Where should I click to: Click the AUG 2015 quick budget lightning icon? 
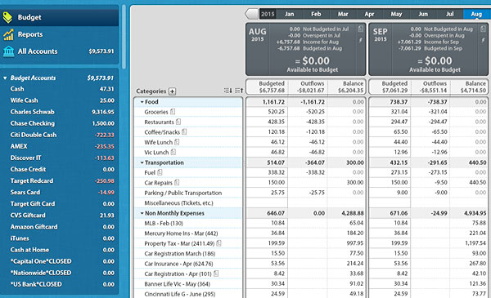click(x=360, y=40)
